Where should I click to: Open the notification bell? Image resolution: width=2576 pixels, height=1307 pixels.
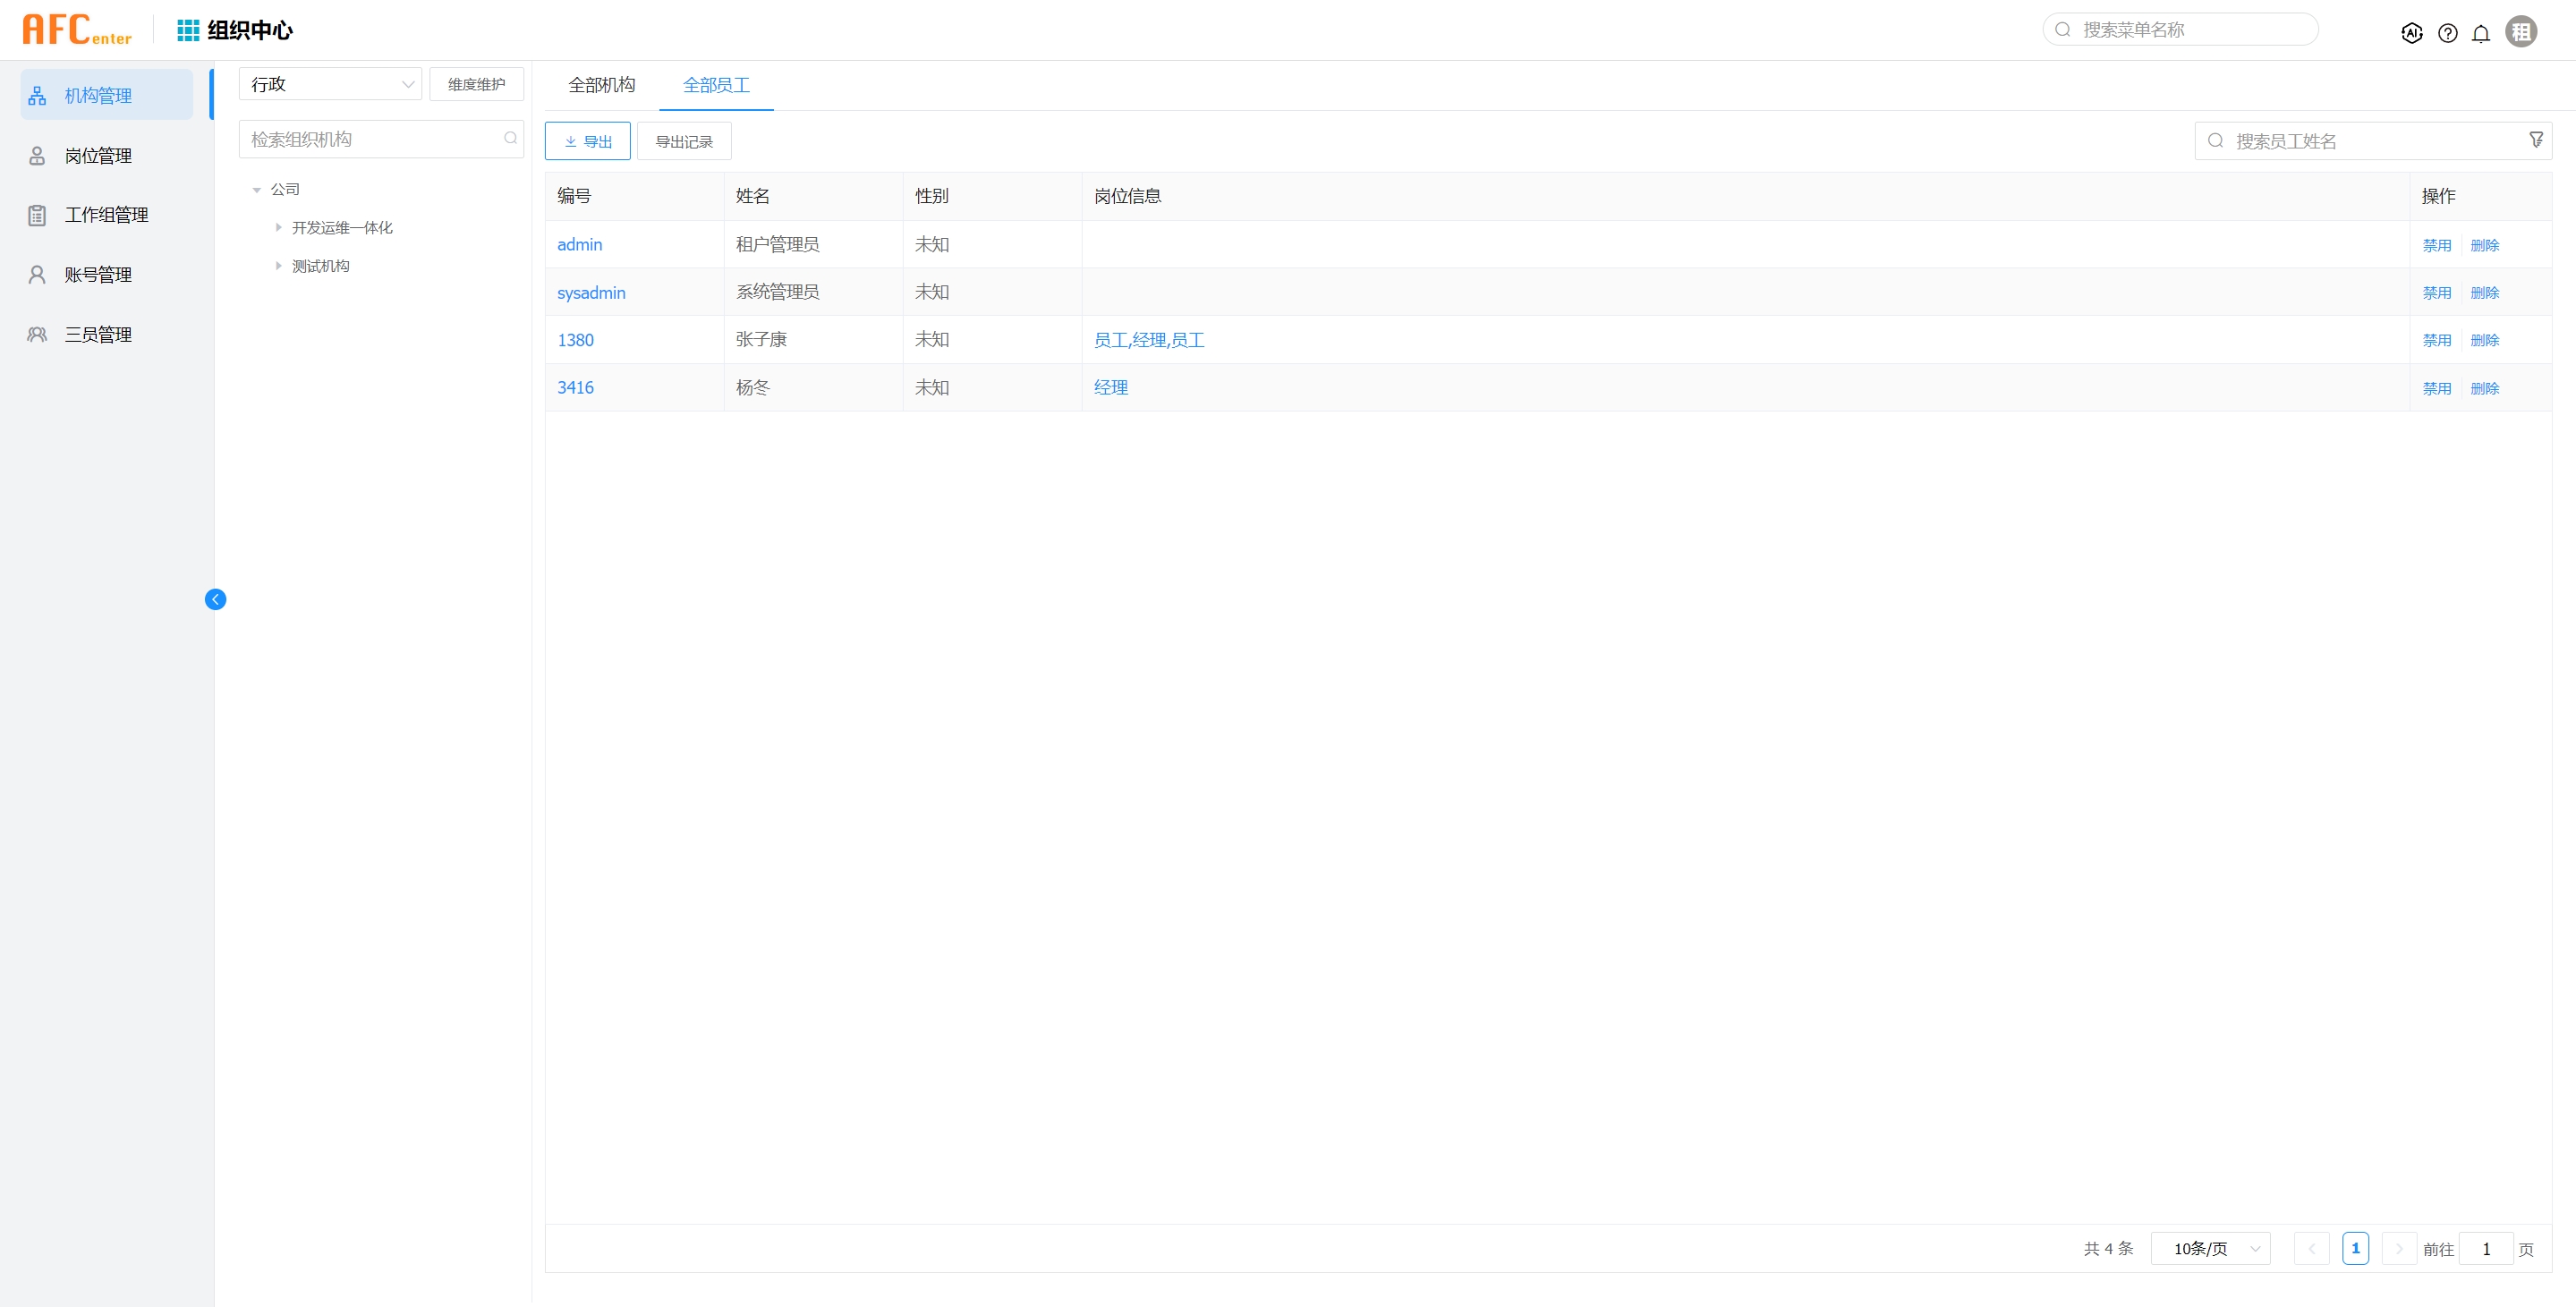[x=2481, y=33]
